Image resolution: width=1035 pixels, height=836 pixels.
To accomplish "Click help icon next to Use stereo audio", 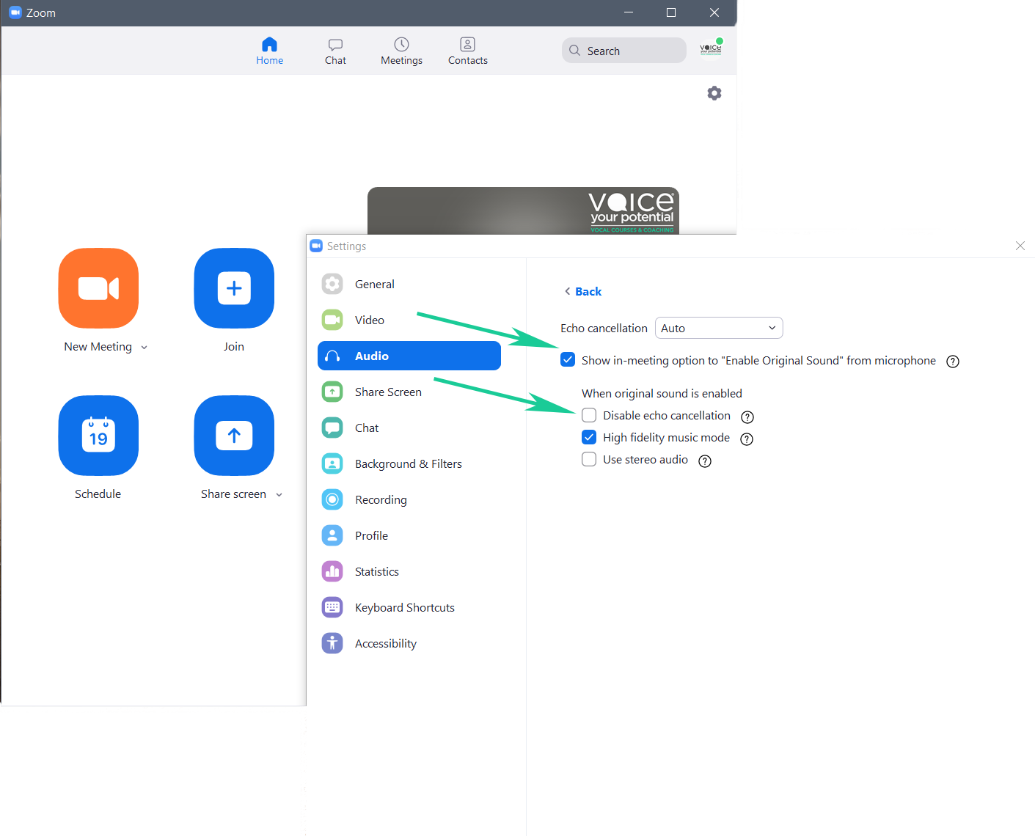I will [705, 461].
